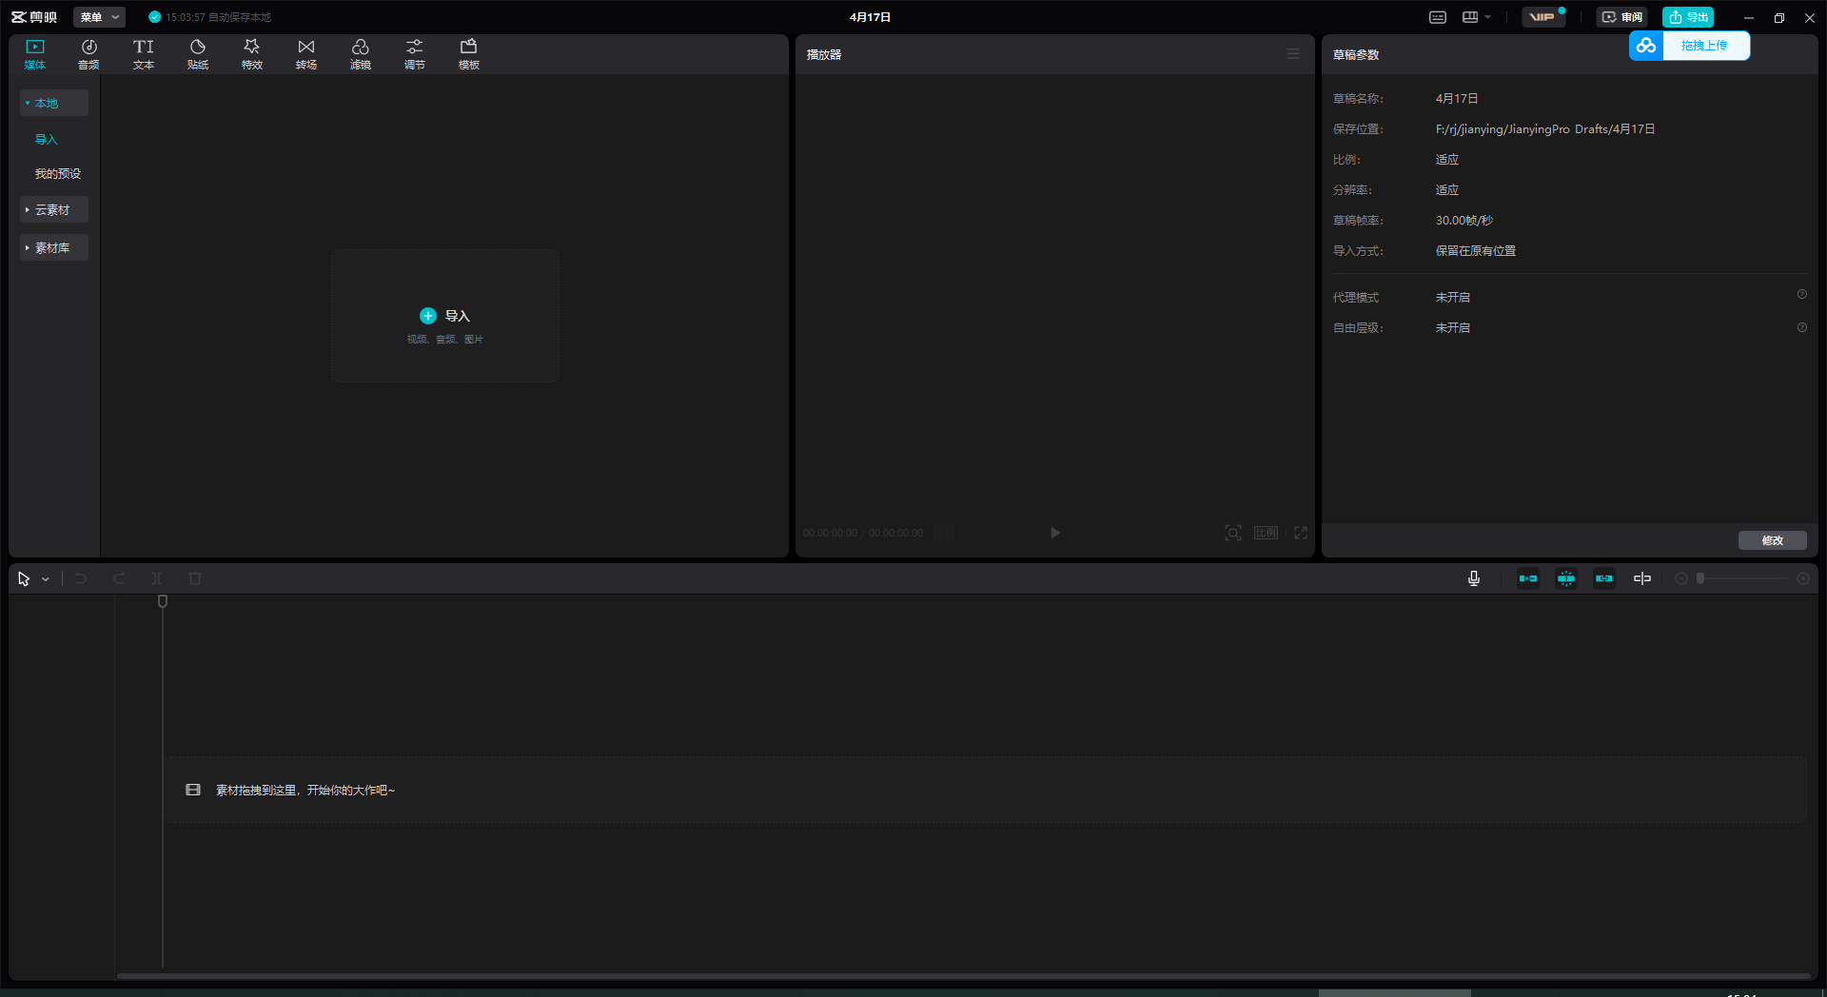
Task: Click the empty track drop area hint
Action: 985,790
